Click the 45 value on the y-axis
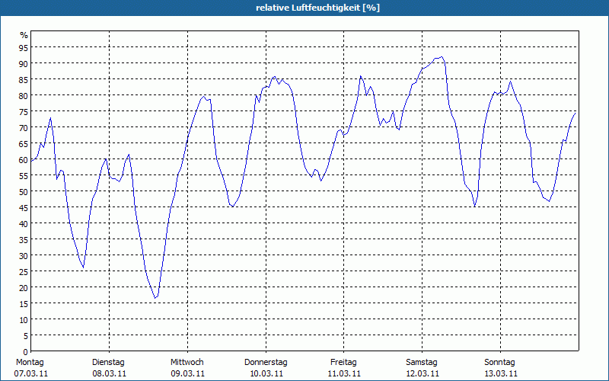The image size is (609, 381). [24, 207]
